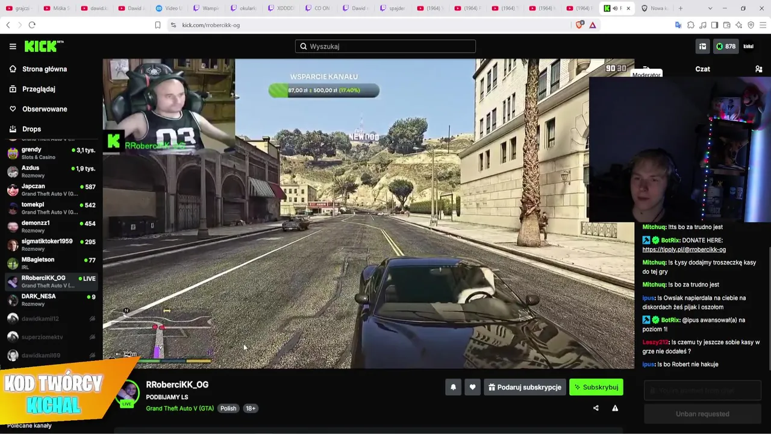The height and width of the screenshot is (434, 771).
Task: Click the kick.com/rrobercikk-og address bar
Action: tap(369, 25)
